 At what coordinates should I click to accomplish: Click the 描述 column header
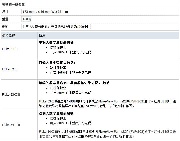[x=42, y=35]
